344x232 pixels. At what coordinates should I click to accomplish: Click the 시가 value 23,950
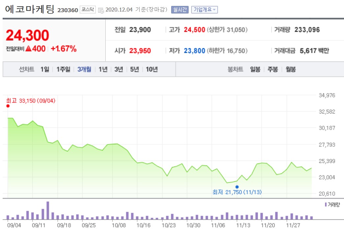140,51
